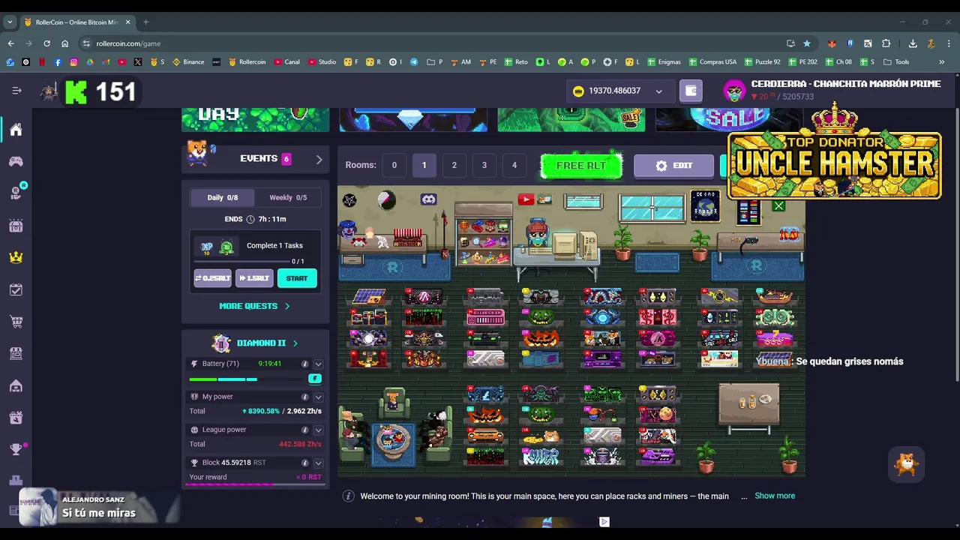
Task: Open the shopping cart store icon
Action: click(x=16, y=322)
